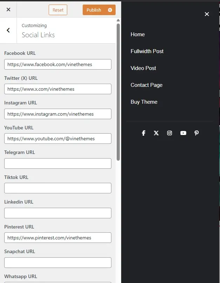Close the Customizer with the X icon
This screenshot has width=220, height=283.
8,9
